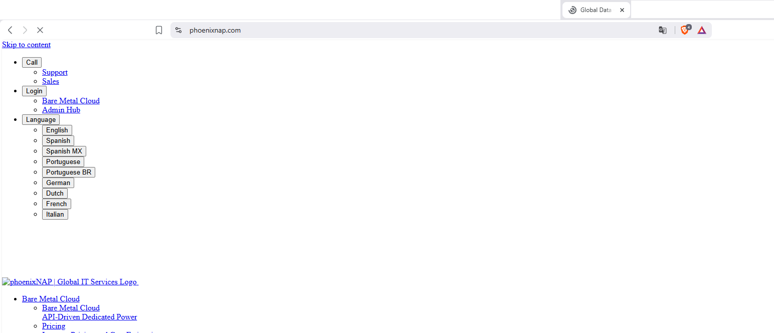Image resolution: width=774 pixels, height=333 pixels.
Task: Open Bare Metal Cloud link under Login
Action: (x=71, y=101)
